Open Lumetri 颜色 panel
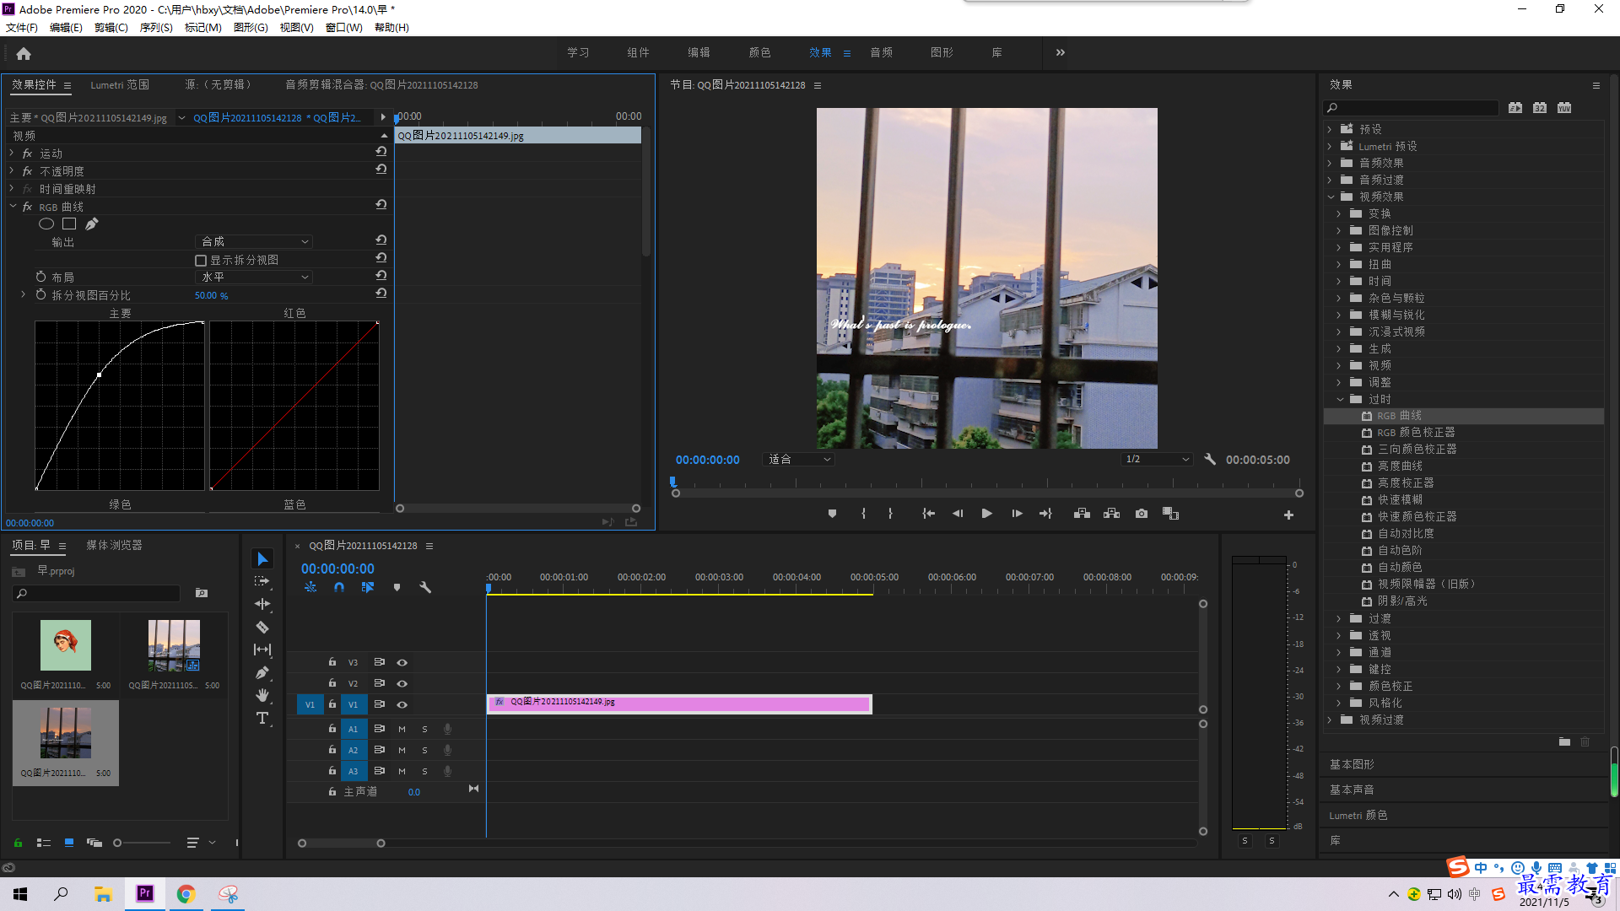 tap(1358, 815)
